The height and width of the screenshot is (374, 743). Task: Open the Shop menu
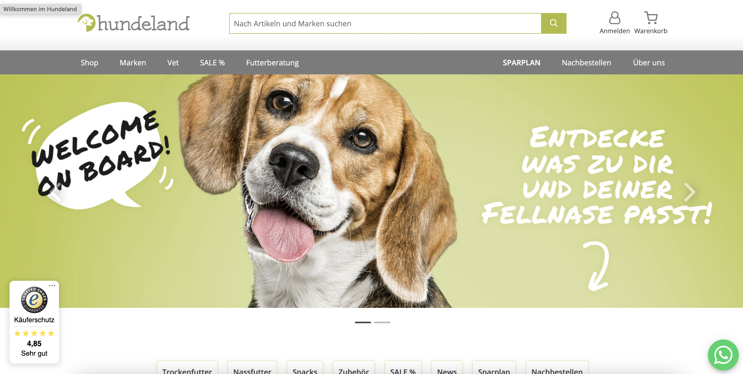click(89, 63)
